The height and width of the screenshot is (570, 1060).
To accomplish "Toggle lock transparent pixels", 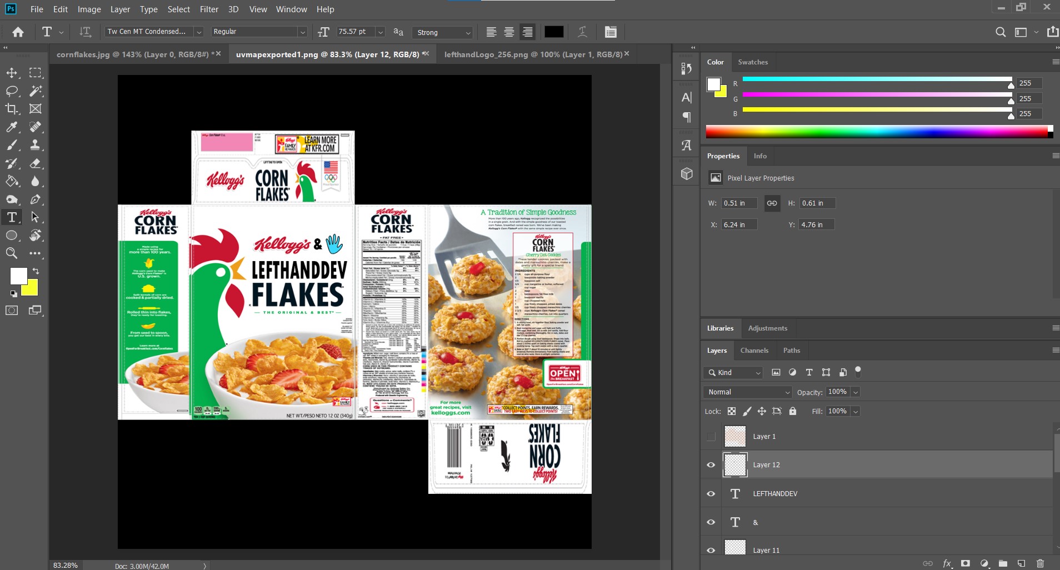I will (x=732, y=412).
